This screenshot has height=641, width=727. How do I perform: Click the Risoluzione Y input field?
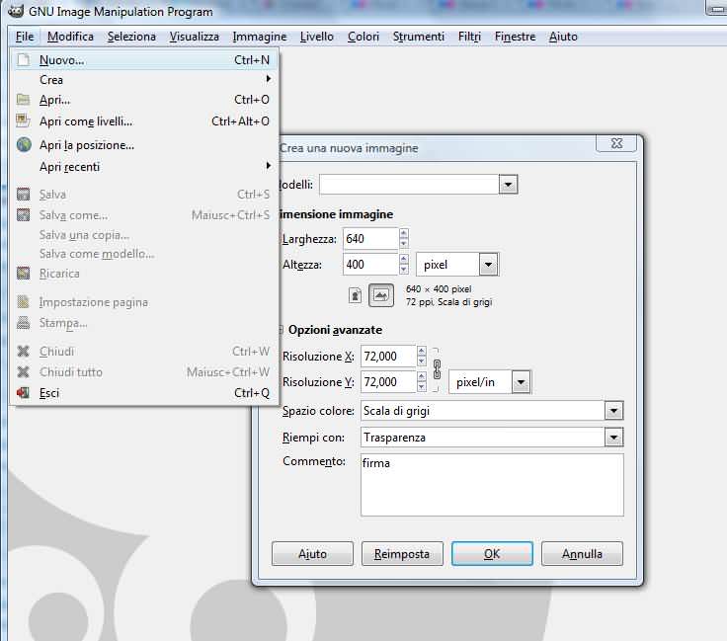388,382
